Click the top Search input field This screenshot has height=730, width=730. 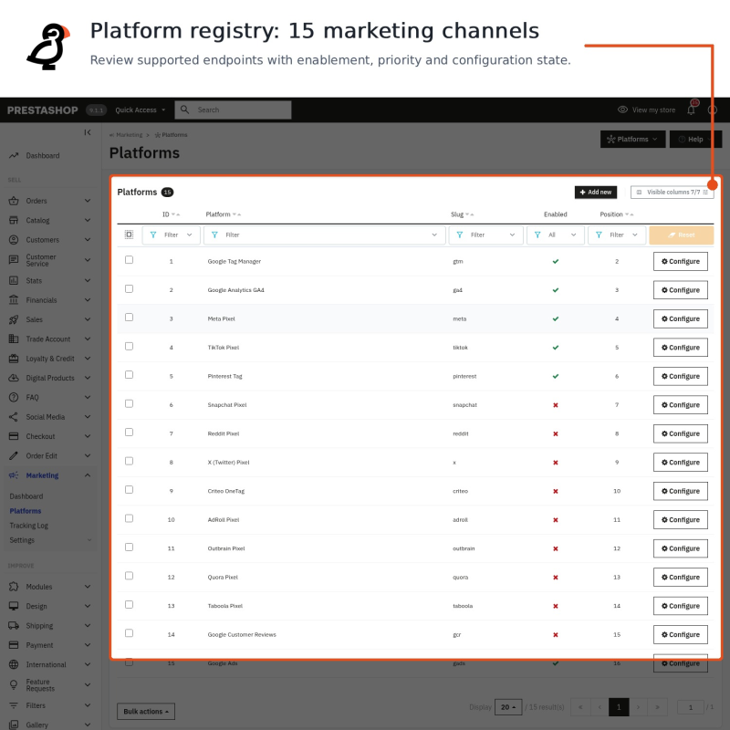click(234, 109)
